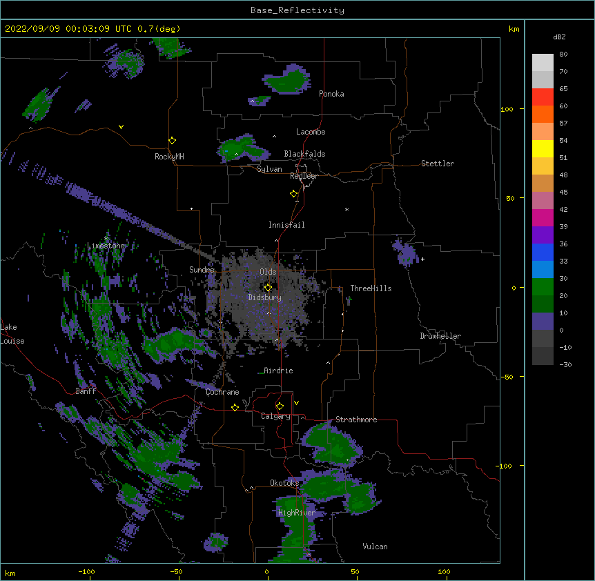Click the Lacombe city label
This screenshot has height=581, width=595.
[x=311, y=132]
